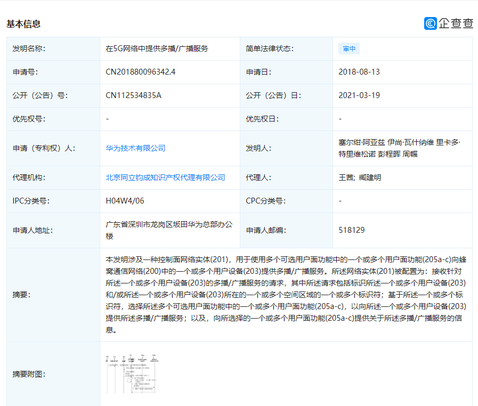
Task: Click the 代理人 field label
Action: 258,177
